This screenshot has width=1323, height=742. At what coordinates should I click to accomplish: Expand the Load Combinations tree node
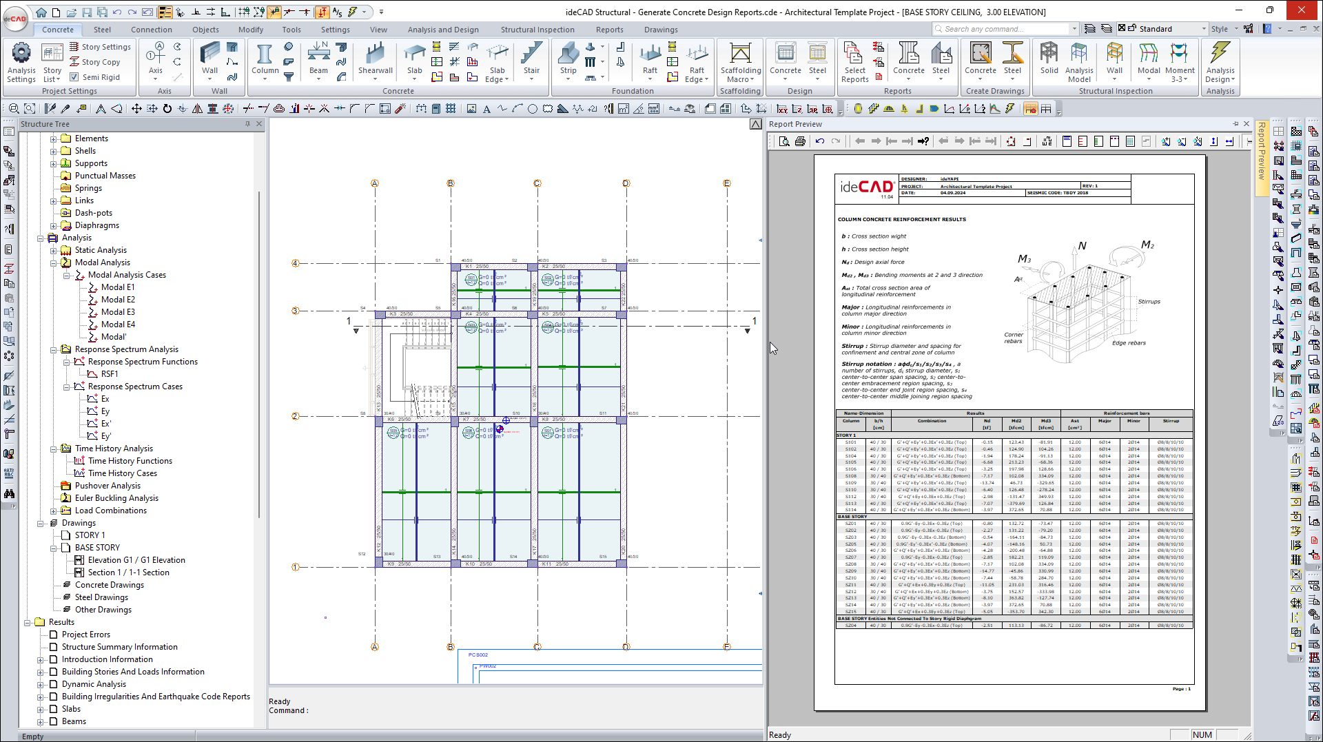point(54,511)
